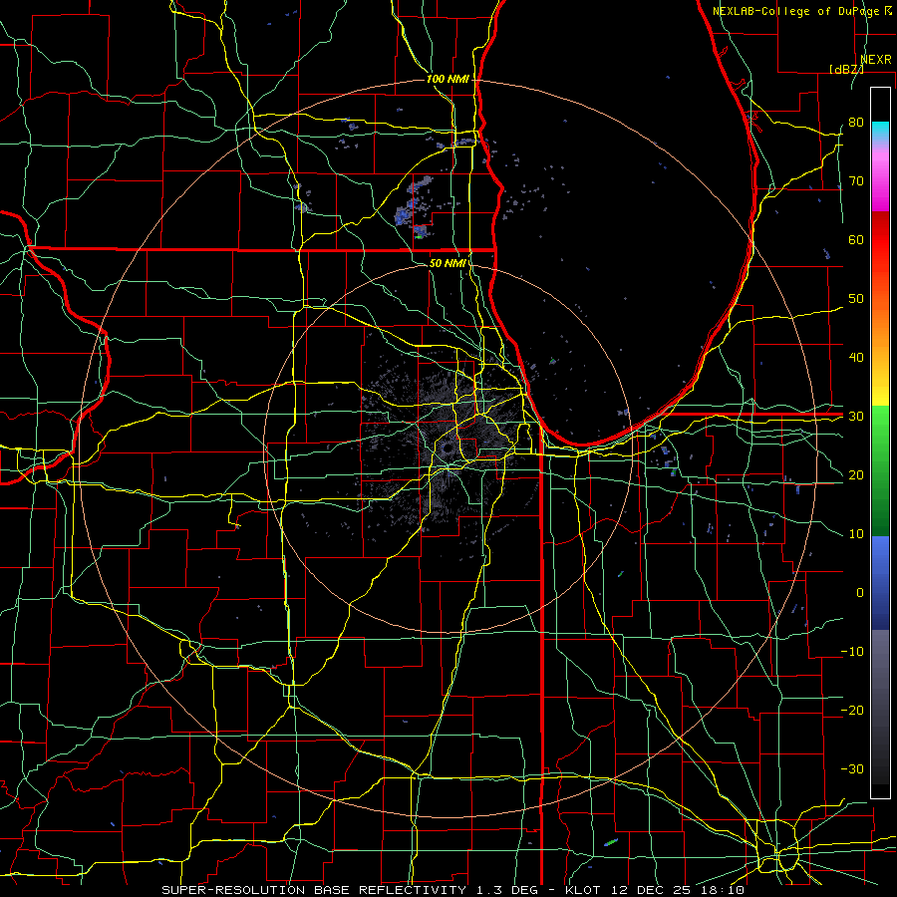Click the "10" value on the dBZ scale
Viewport: 897px width, 897px height.
coord(856,534)
